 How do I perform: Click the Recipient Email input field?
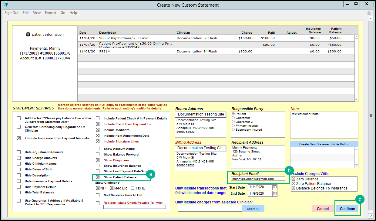[x=258, y=179]
